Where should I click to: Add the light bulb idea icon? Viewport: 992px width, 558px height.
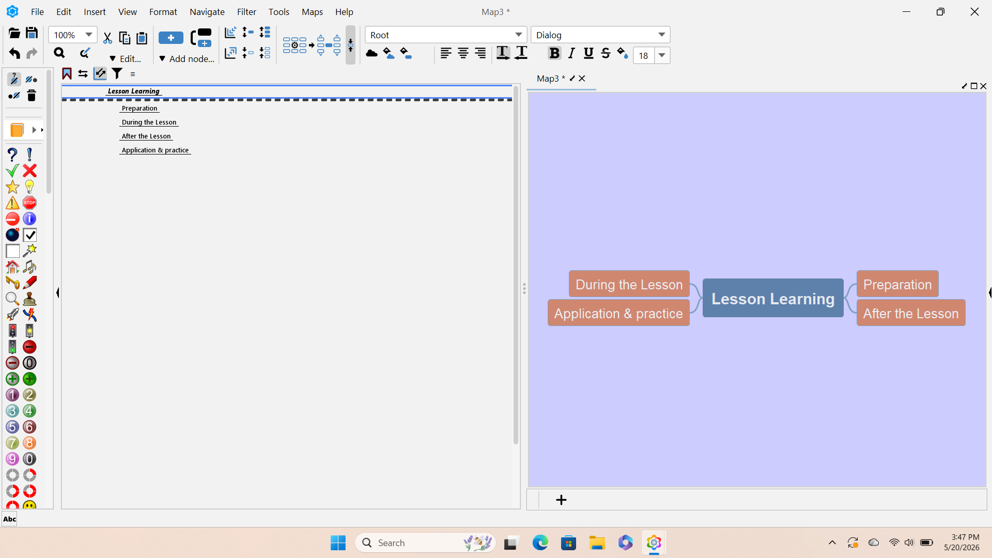tap(30, 187)
